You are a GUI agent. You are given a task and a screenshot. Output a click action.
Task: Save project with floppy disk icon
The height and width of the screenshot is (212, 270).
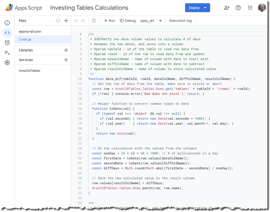click(94, 21)
